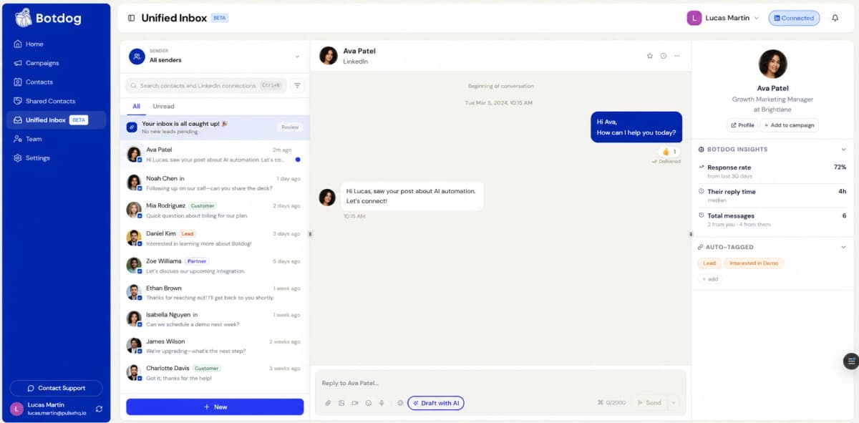This screenshot has width=859, height=423.
Task: Open Ethan Brown's conversation
Action: [215, 293]
